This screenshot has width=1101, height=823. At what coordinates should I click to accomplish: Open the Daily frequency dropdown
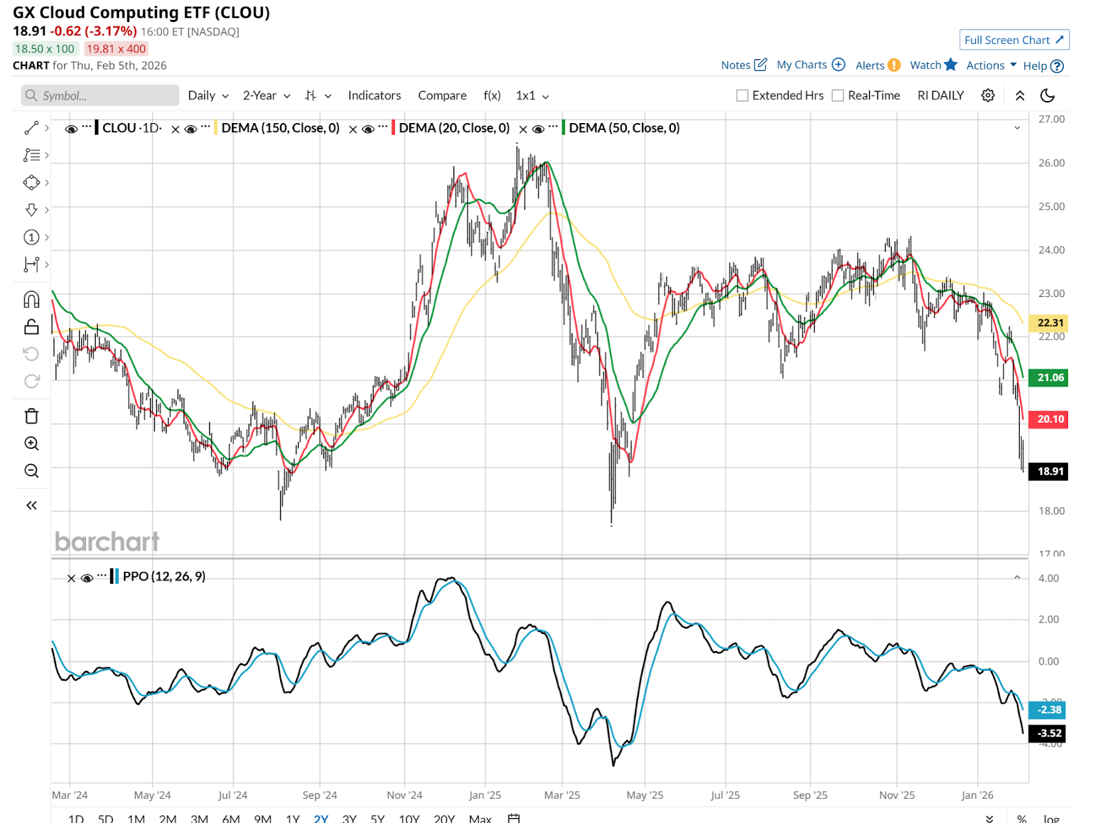[x=209, y=96]
